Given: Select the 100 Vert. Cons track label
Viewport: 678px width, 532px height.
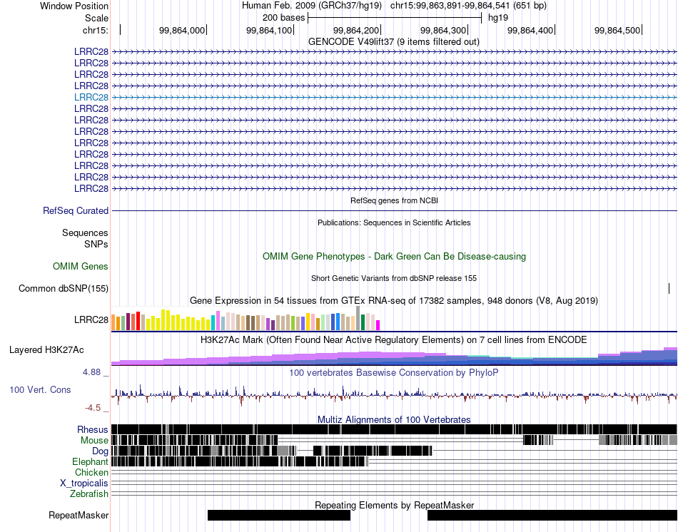Looking at the screenshot, I should click(x=40, y=389).
